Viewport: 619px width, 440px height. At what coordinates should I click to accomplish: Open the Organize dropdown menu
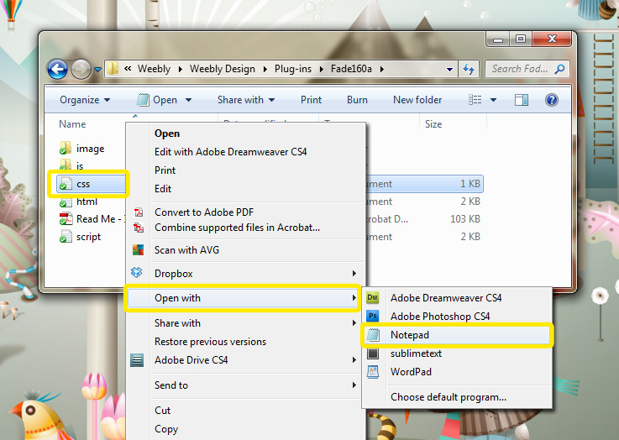pyautogui.click(x=85, y=100)
